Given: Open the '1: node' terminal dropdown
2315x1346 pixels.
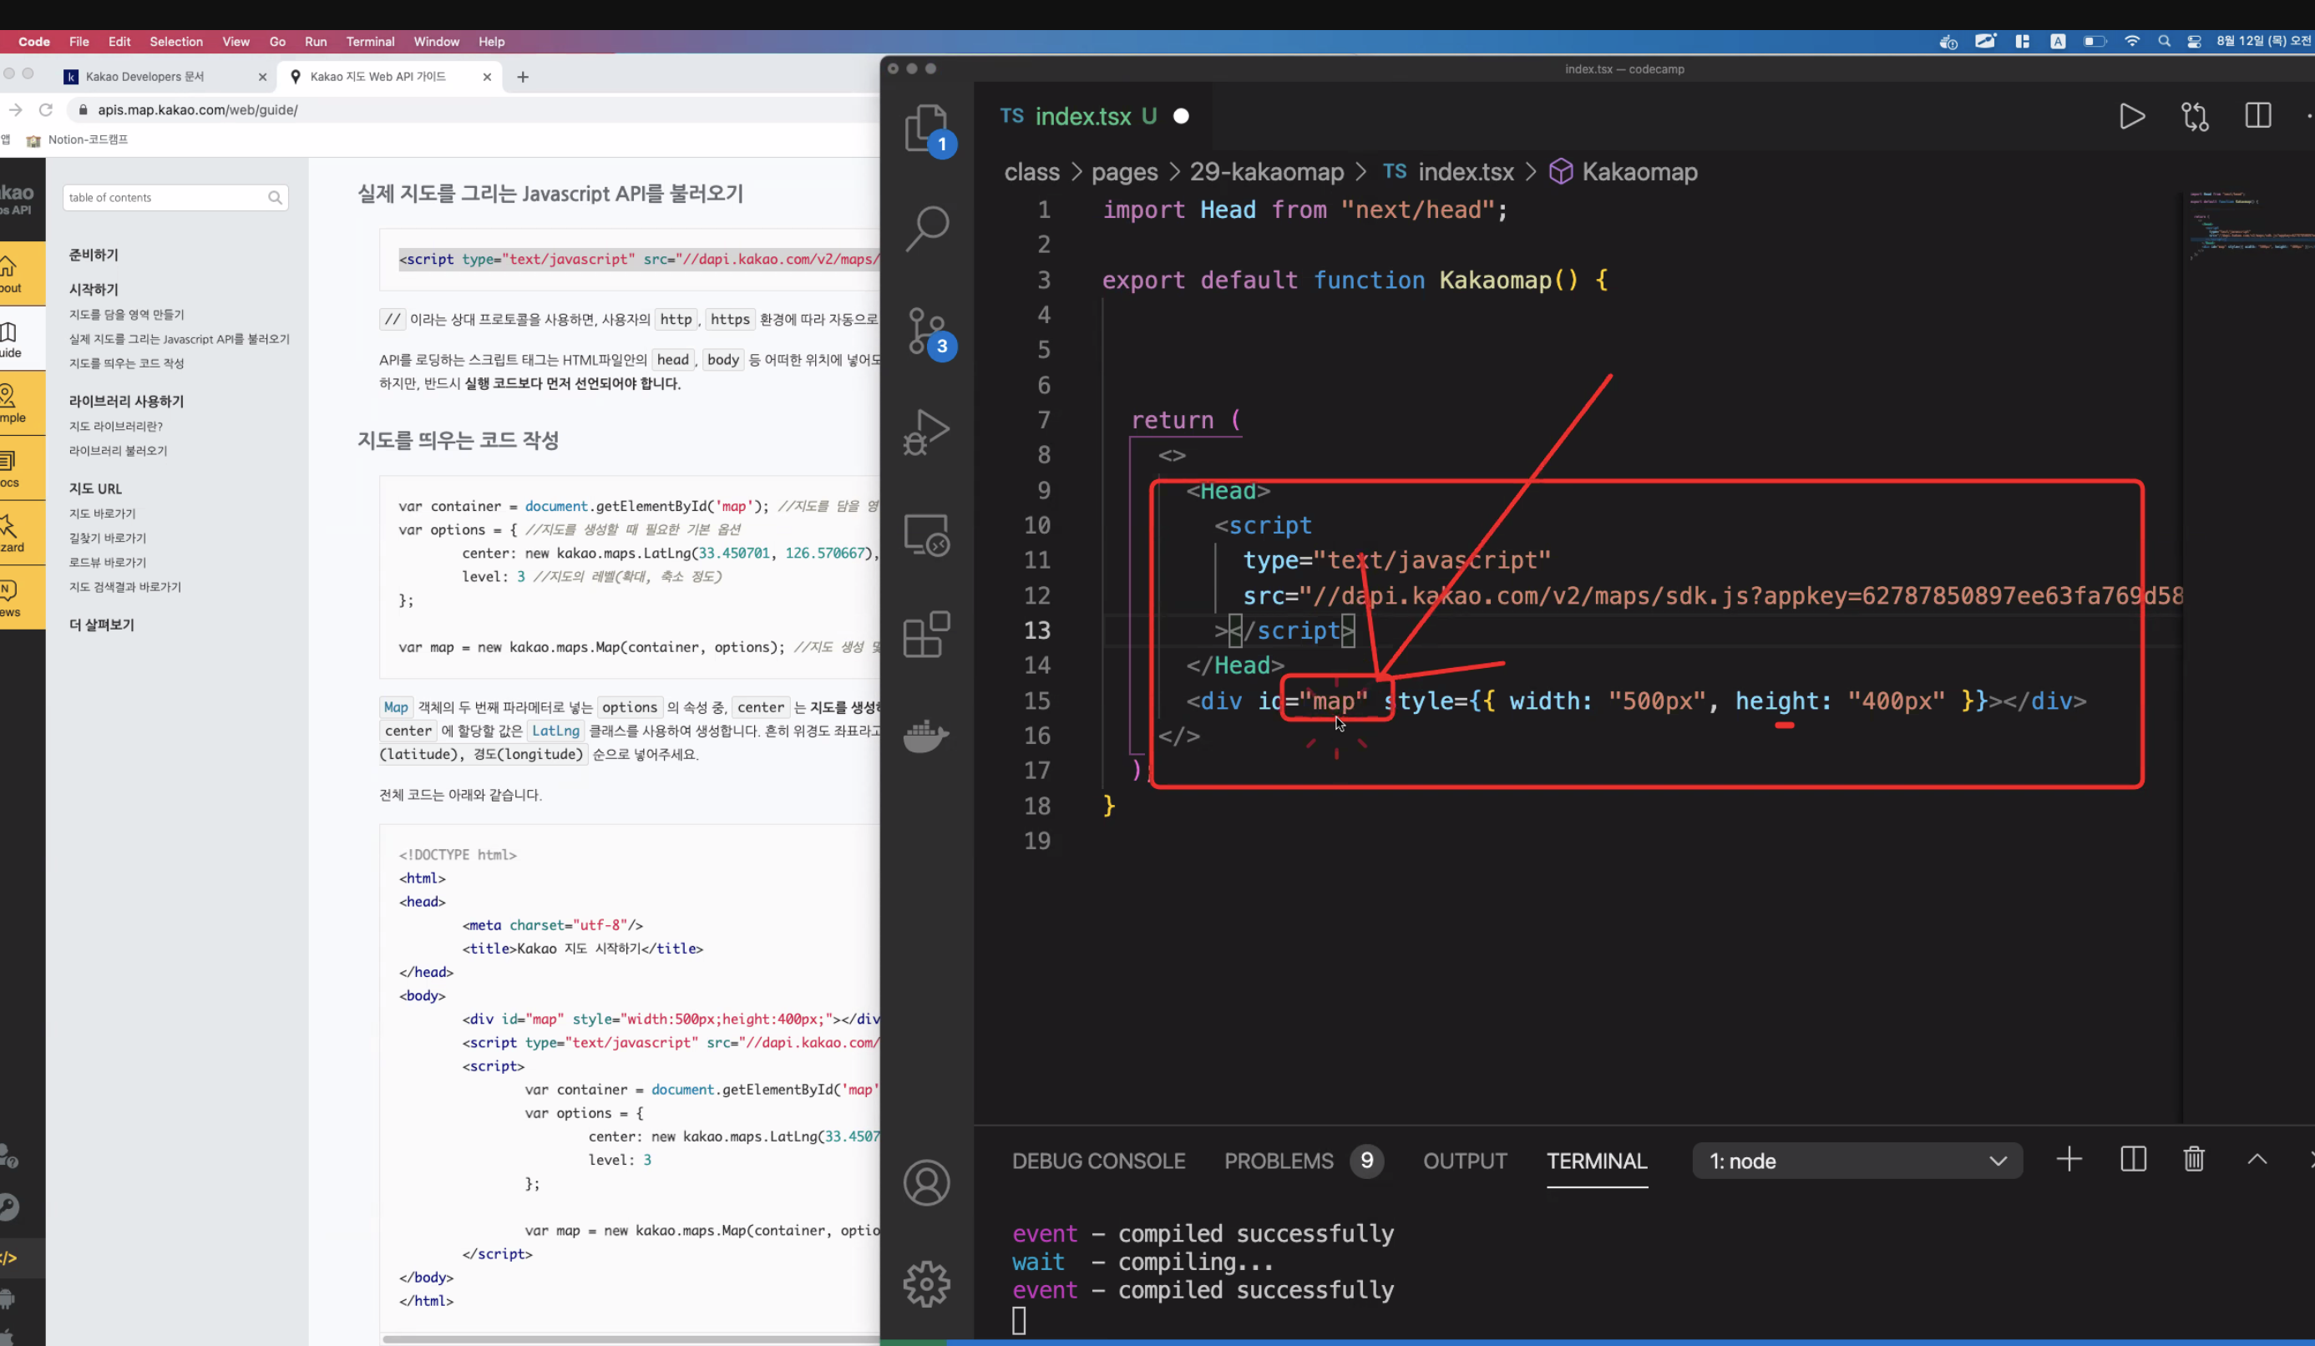Looking at the screenshot, I should [1856, 1161].
